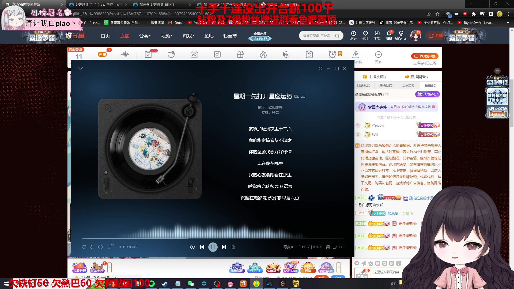The height and width of the screenshot is (289, 514).
Task: Open 鱼吧 nav item
Action: pyautogui.click(x=209, y=36)
